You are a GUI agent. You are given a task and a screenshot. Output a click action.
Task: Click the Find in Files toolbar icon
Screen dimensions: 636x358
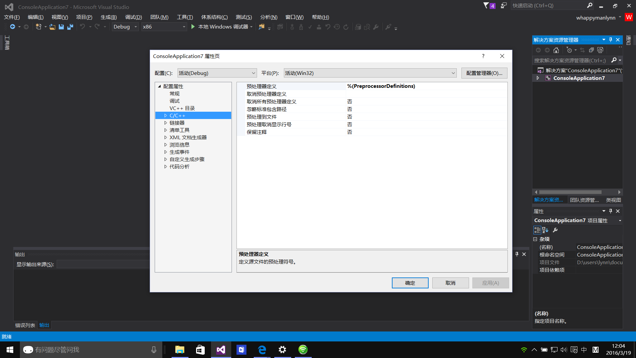click(x=261, y=27)
